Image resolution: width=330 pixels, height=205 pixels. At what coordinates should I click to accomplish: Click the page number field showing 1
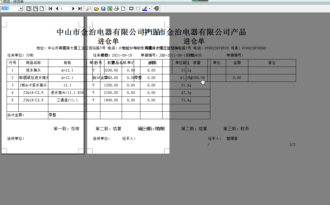(x=64, y=9)
